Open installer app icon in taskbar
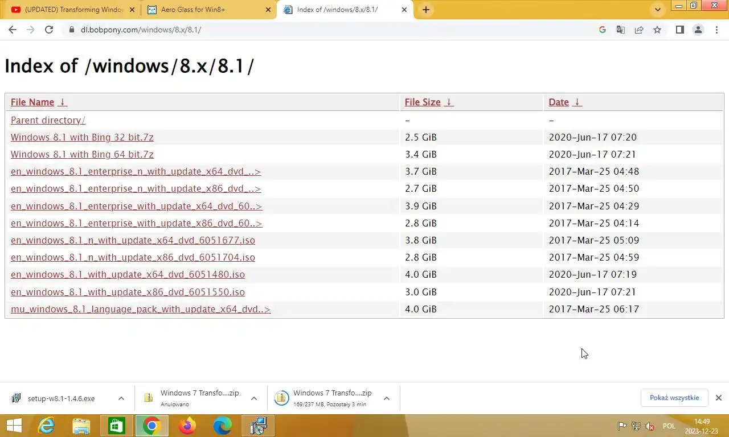This screenshot has width=729, height=437. pyautogui.click(x=258, y=426)
